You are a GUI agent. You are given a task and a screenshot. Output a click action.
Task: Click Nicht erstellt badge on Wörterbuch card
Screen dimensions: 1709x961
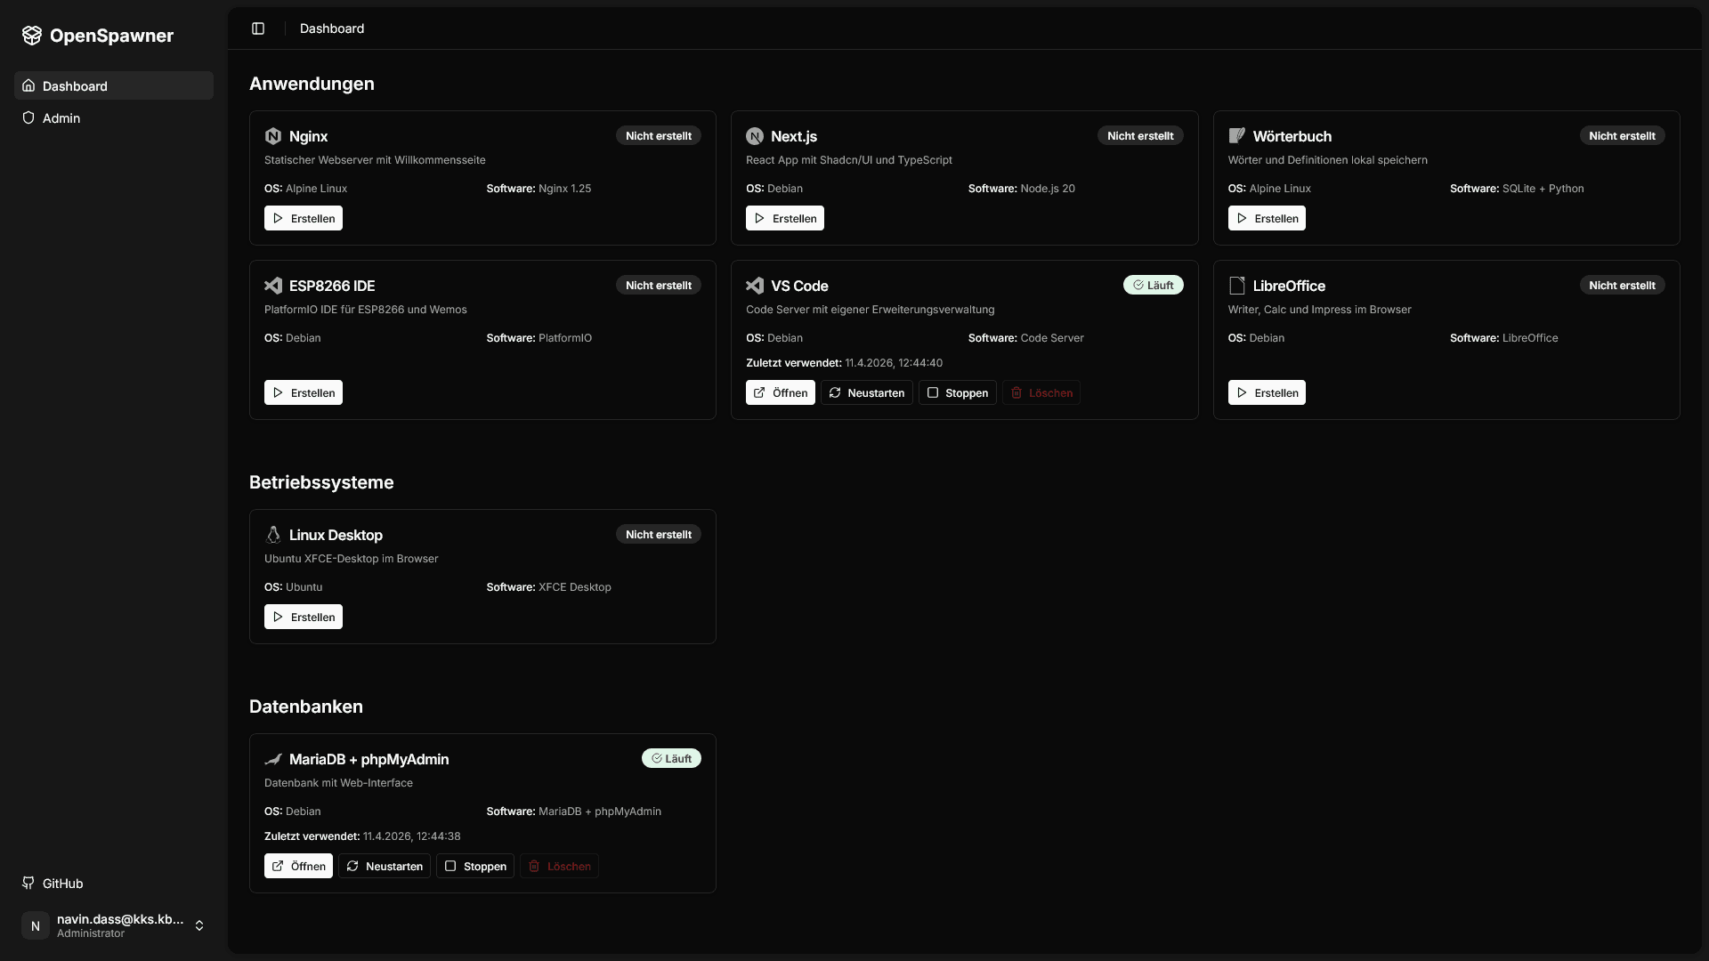(x=1622, y=135)
